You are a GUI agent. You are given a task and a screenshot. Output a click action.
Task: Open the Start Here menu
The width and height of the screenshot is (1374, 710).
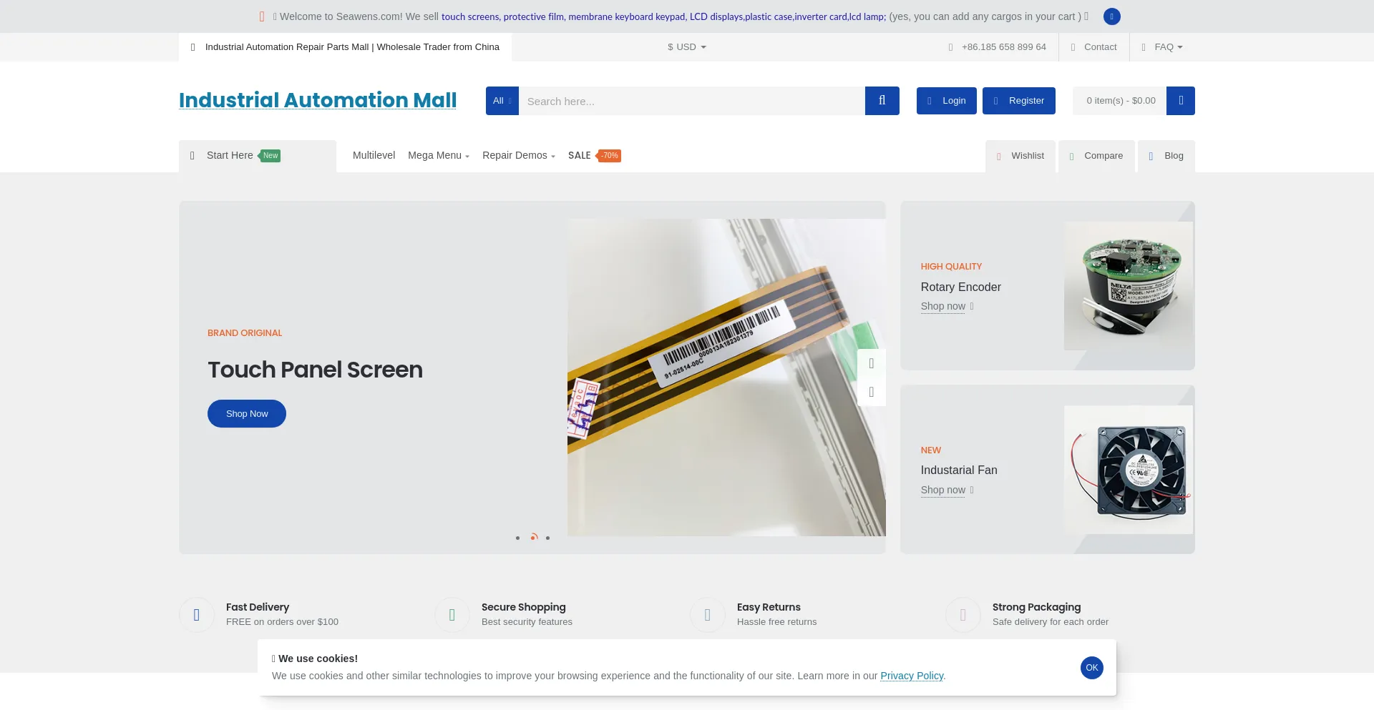pyautogui.click(x=258, y=156)
